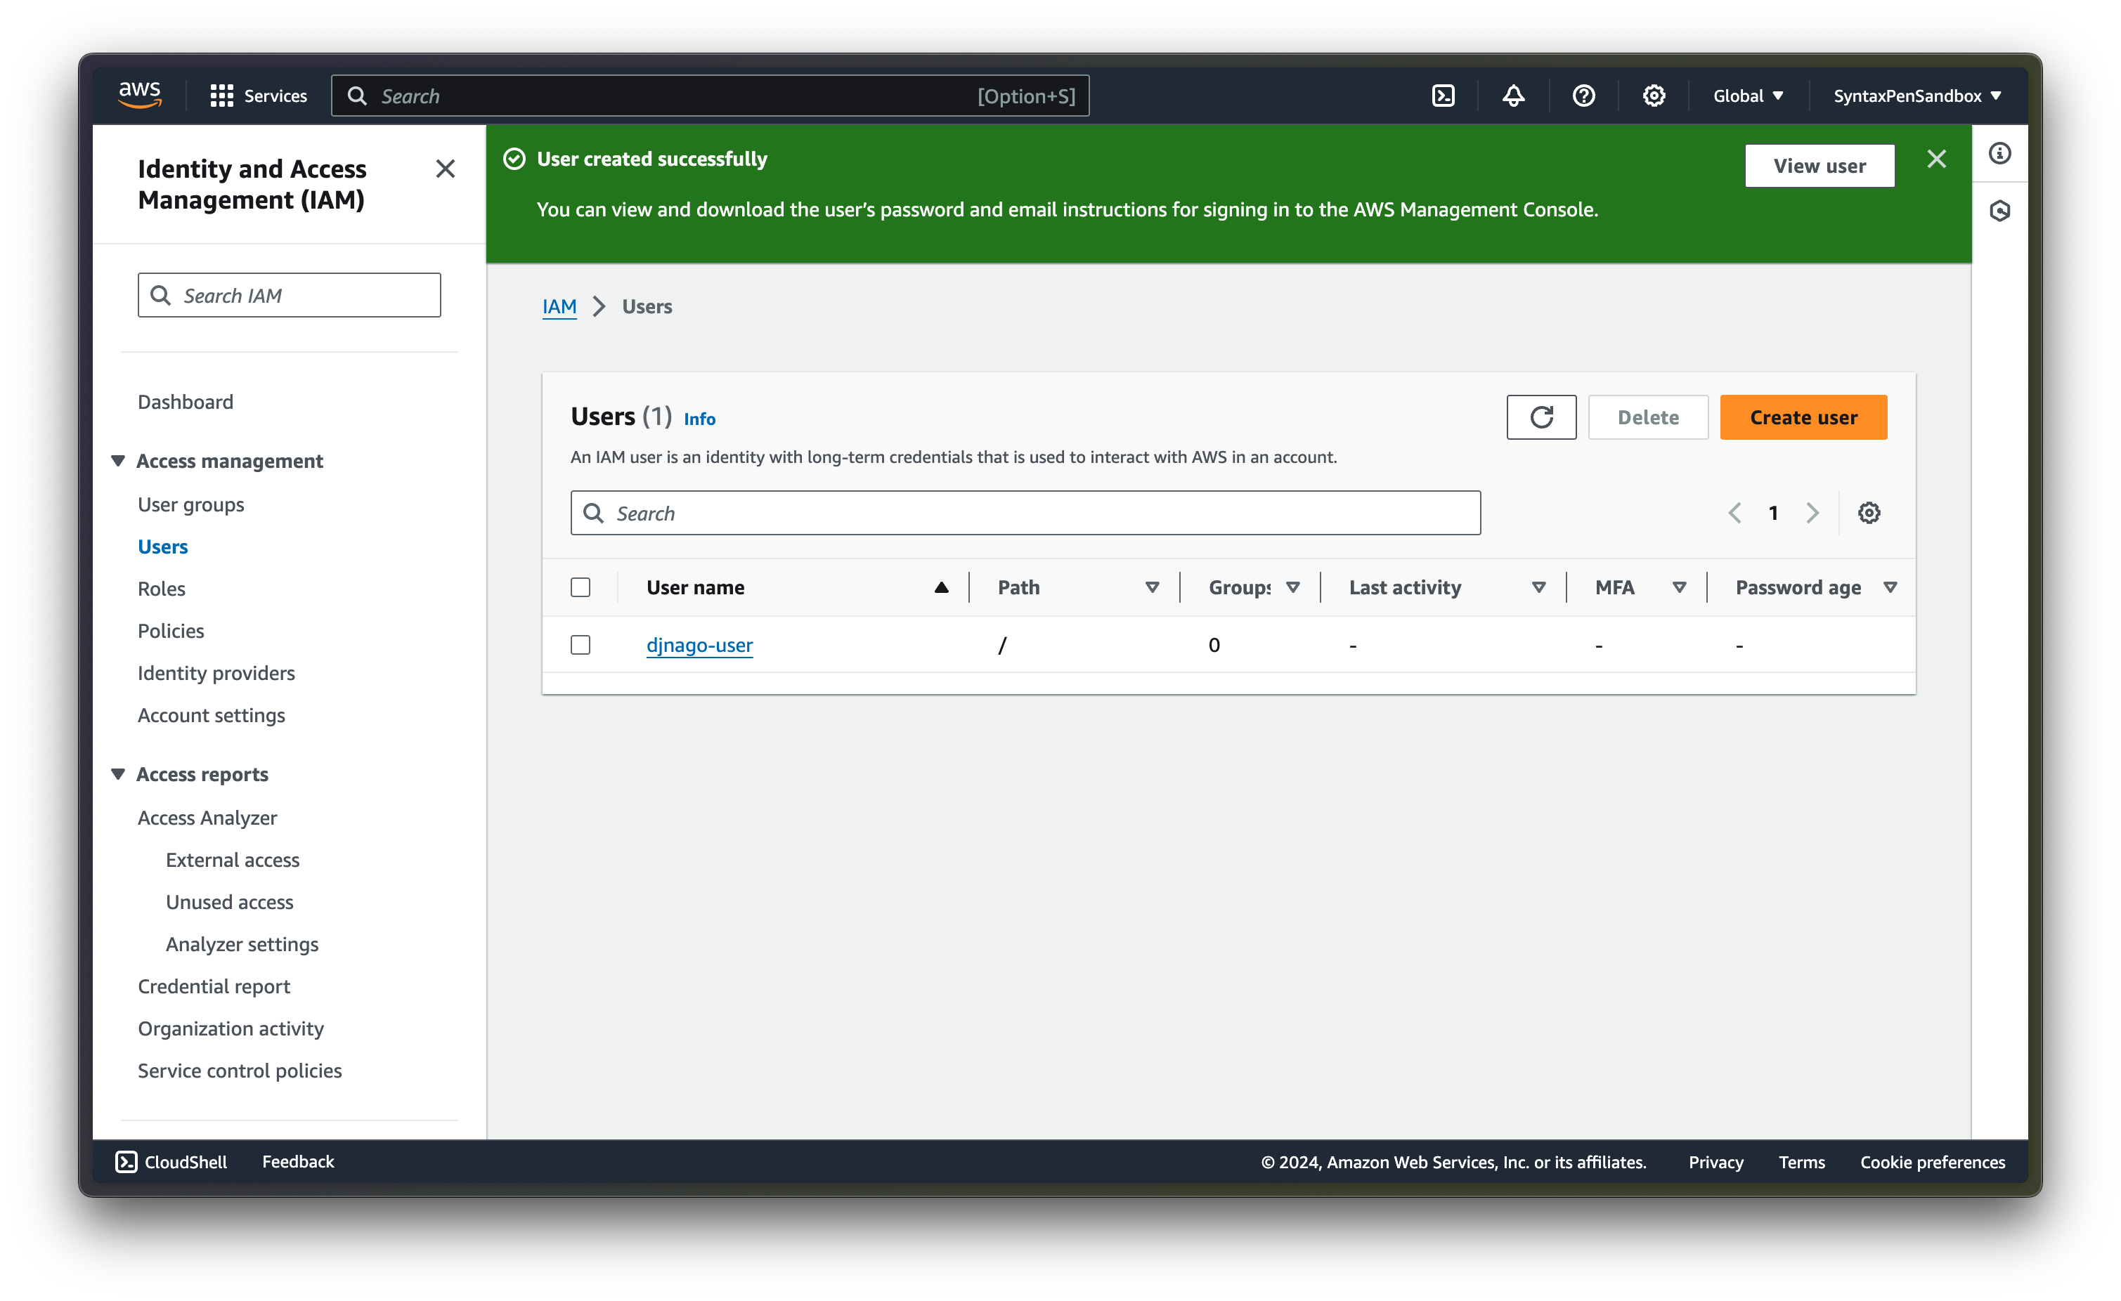Open CloudShell from the top navigation bar
Screen dimensions: 2121x1301
pyautogui.click(x=1443, y=96)
